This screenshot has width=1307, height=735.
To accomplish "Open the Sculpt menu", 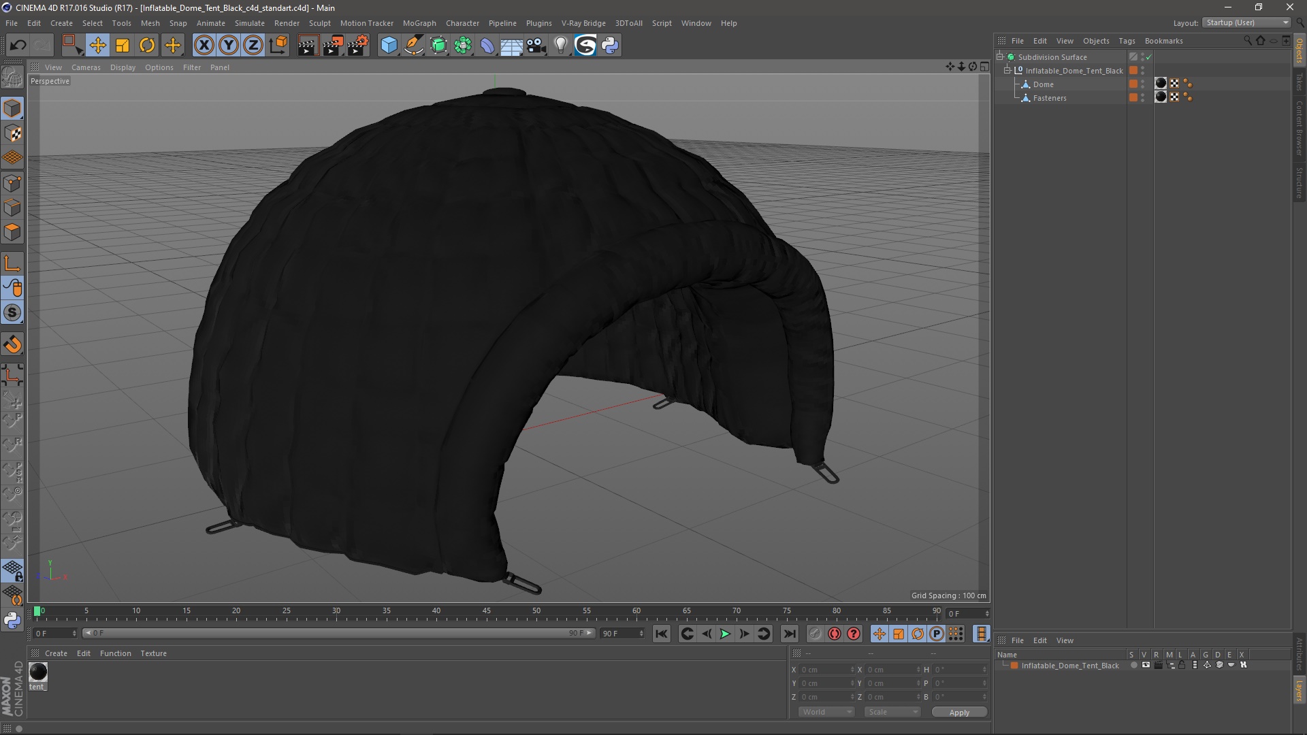I will click(319, 23).
